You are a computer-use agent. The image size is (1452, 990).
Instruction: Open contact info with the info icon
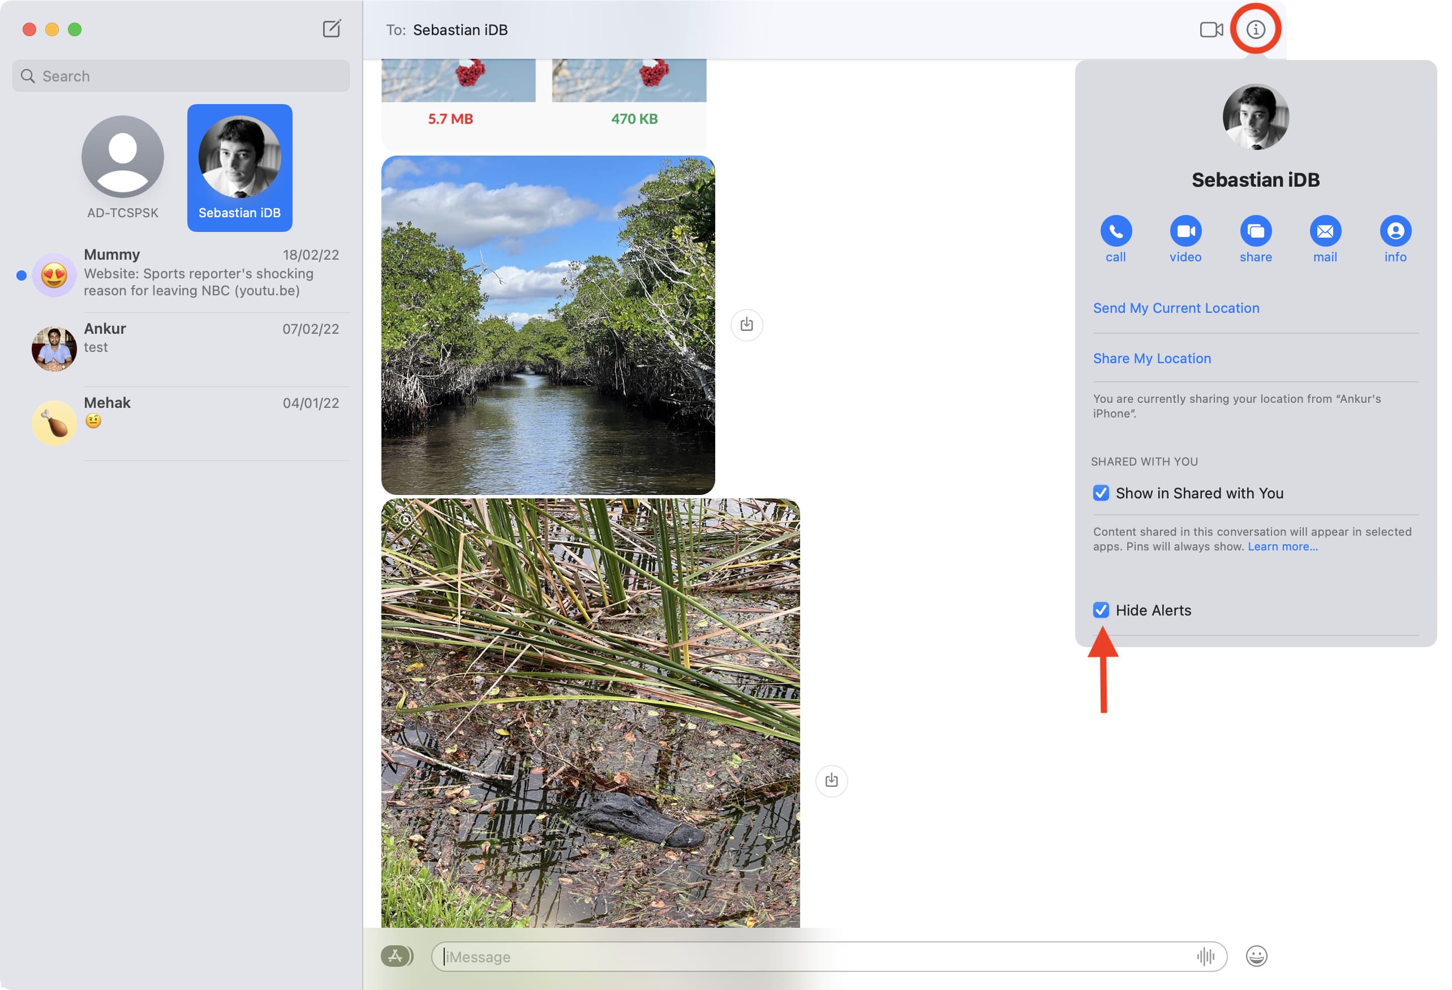pos(1396,232)
